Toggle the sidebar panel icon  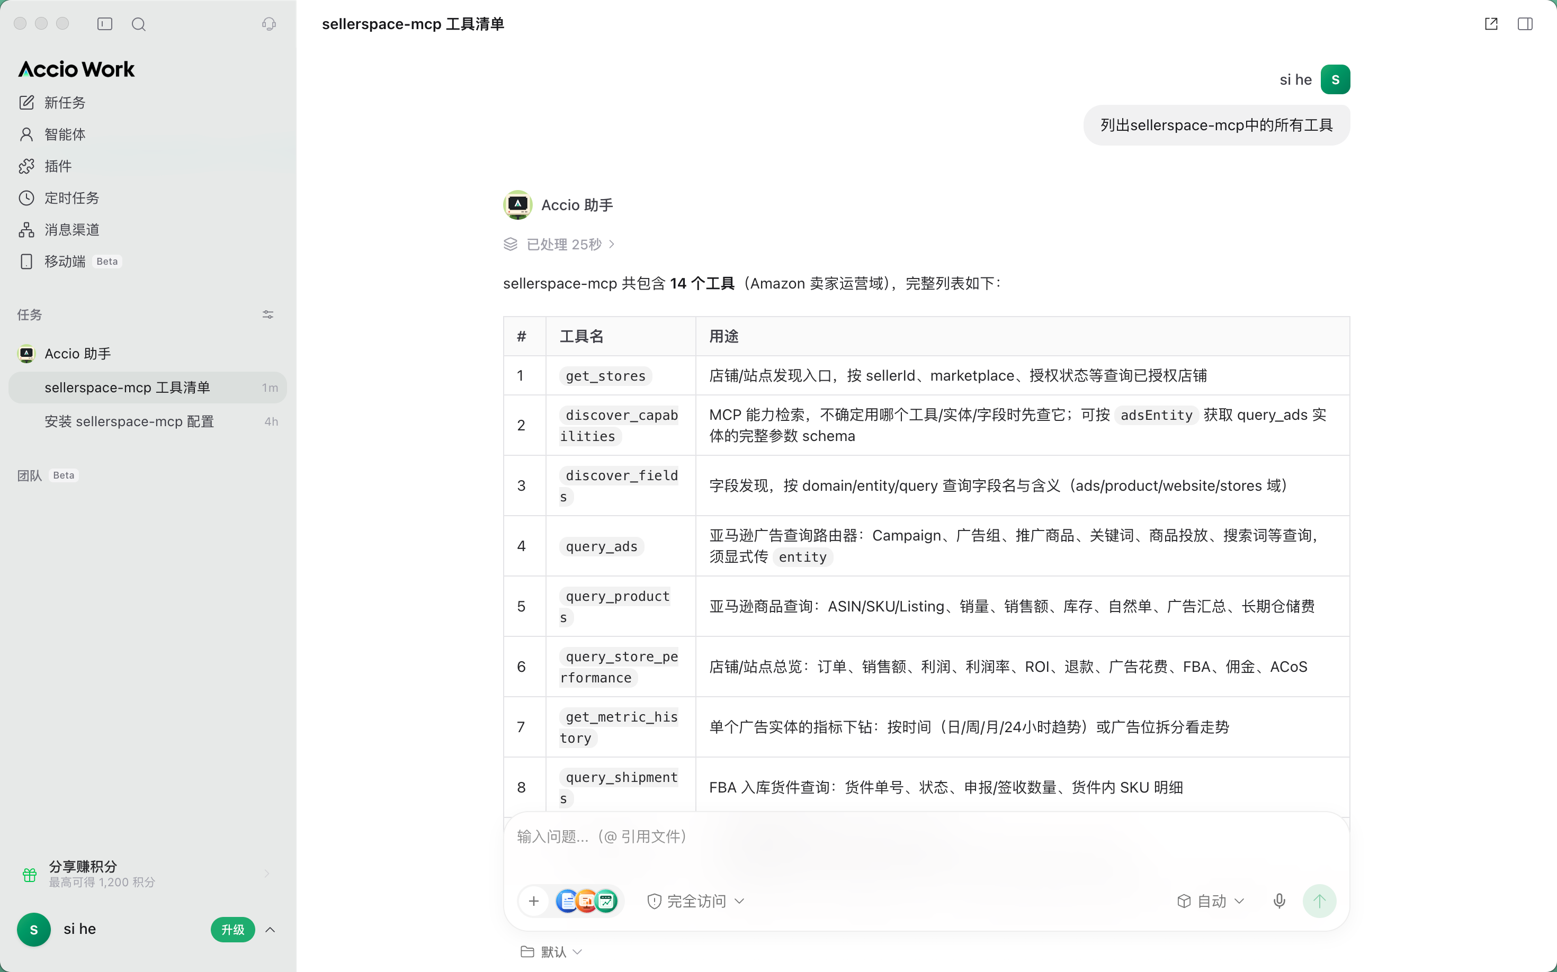(105, 24)
